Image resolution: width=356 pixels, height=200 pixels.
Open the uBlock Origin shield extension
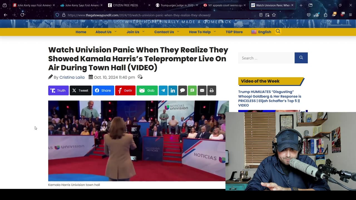[x=342, y=15]
